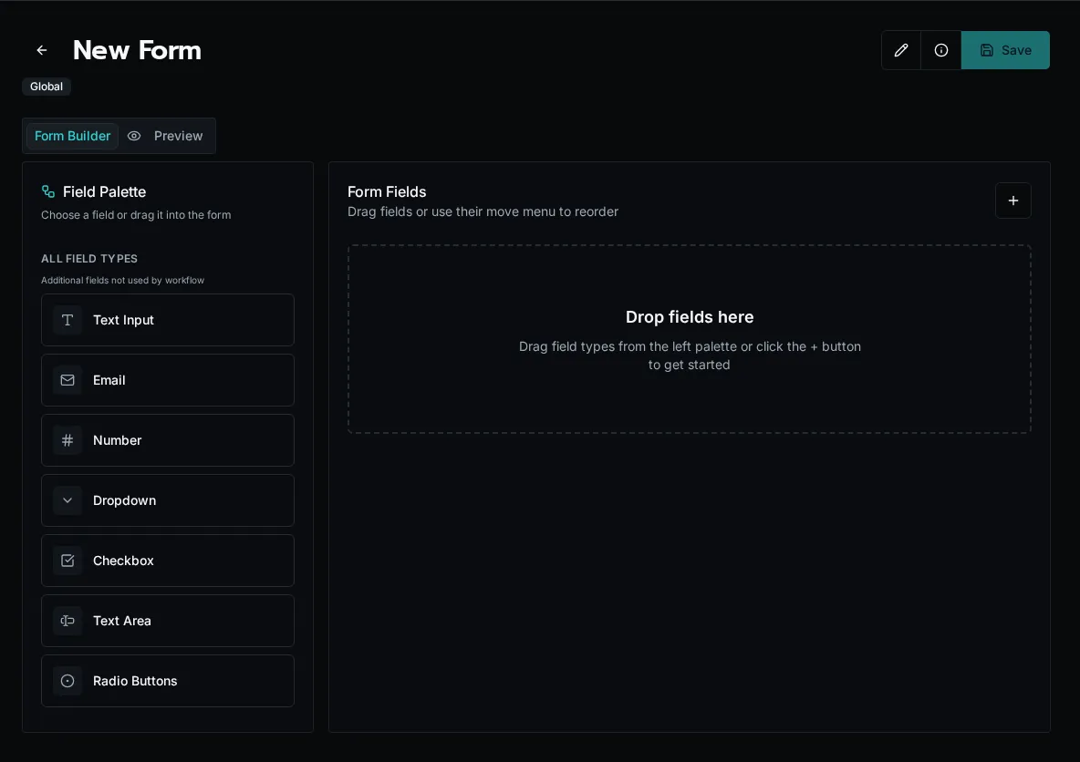Click the circle icon for Radio Buttons
Screen dimensions: 1080x762
point(67,681)
